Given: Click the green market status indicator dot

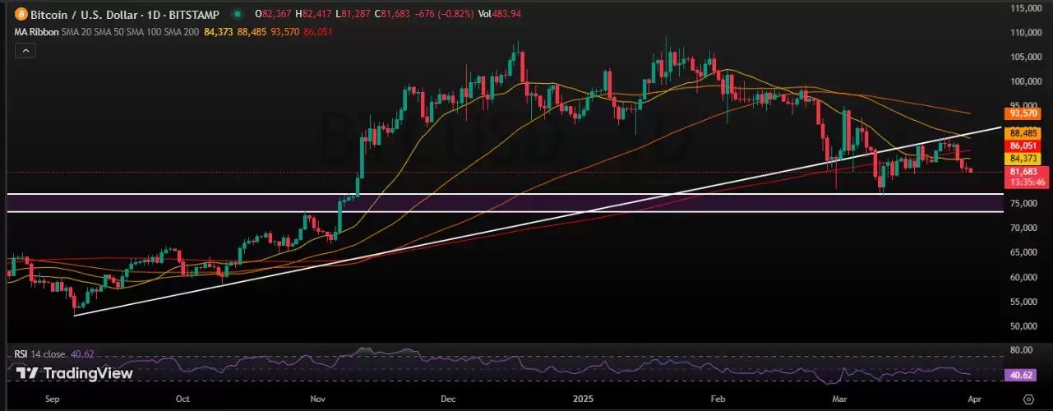Looking at the screenshot, I should pos(238,14).
